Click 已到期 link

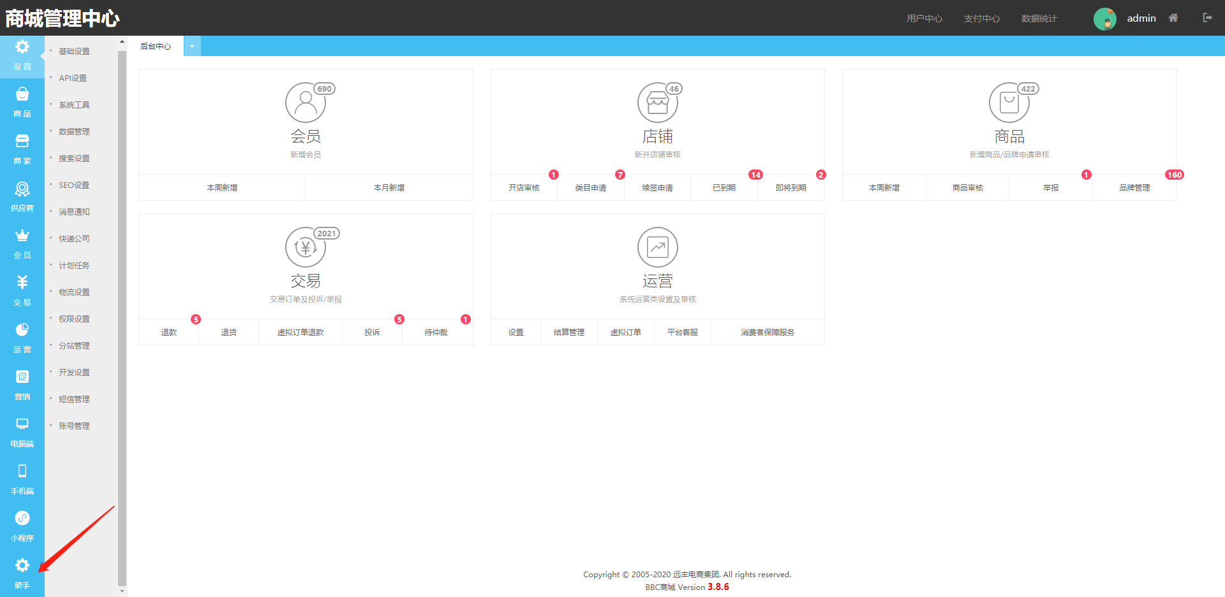coord(724,188)
